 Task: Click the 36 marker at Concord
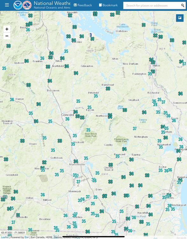tap(67, 119)
